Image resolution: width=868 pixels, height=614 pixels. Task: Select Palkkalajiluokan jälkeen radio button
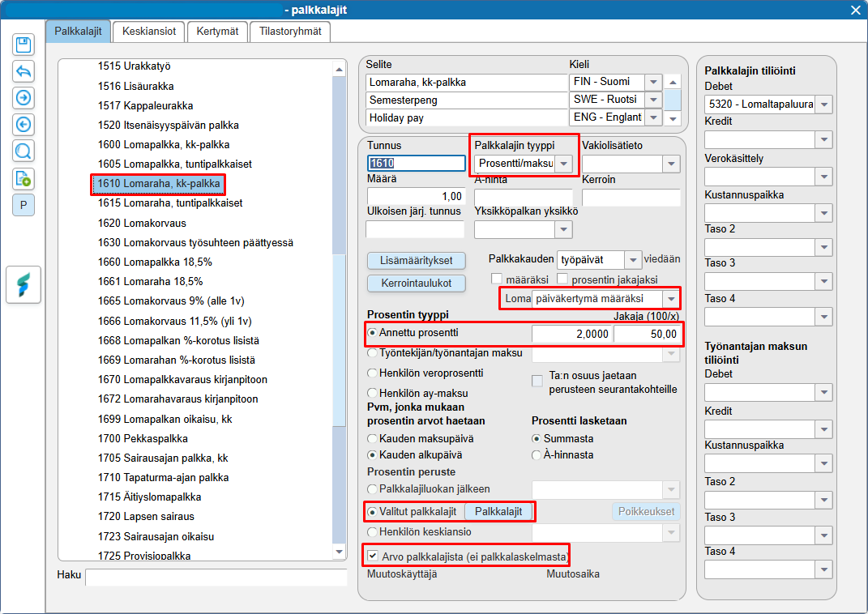coord(373,489)
